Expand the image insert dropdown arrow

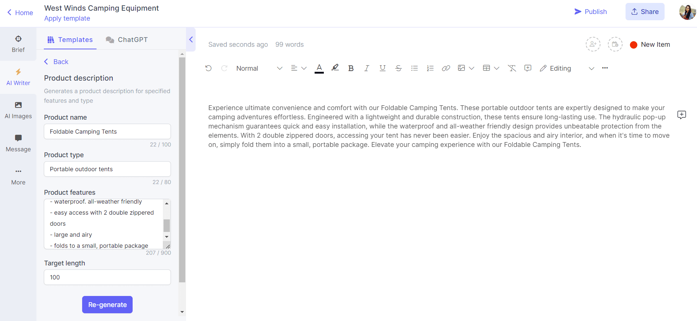click(x=472, y=68)
